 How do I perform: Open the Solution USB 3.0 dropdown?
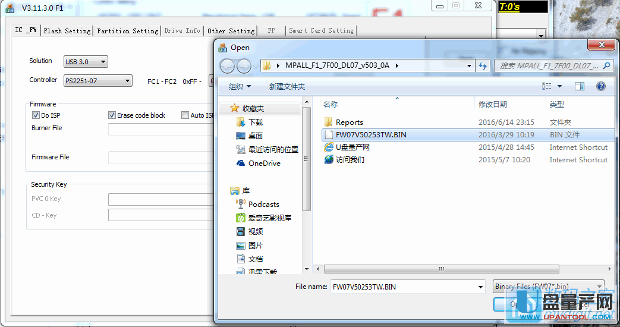click(x=86, y=61)
